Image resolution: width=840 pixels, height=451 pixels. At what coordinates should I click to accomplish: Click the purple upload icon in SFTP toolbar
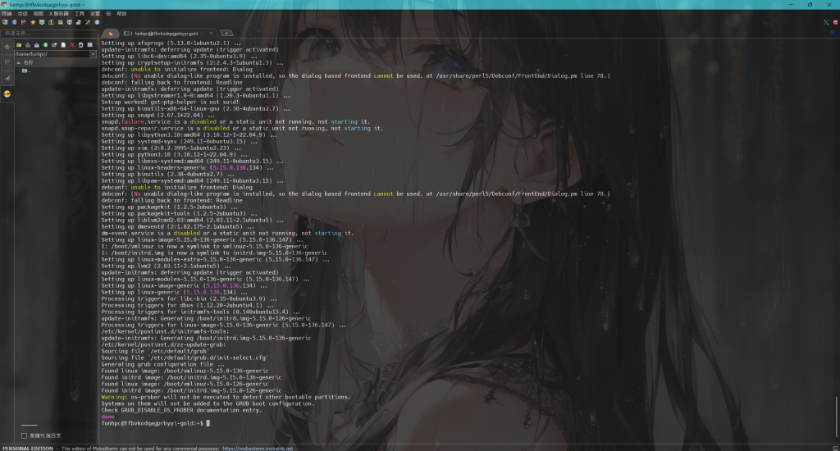coord(36,45)
